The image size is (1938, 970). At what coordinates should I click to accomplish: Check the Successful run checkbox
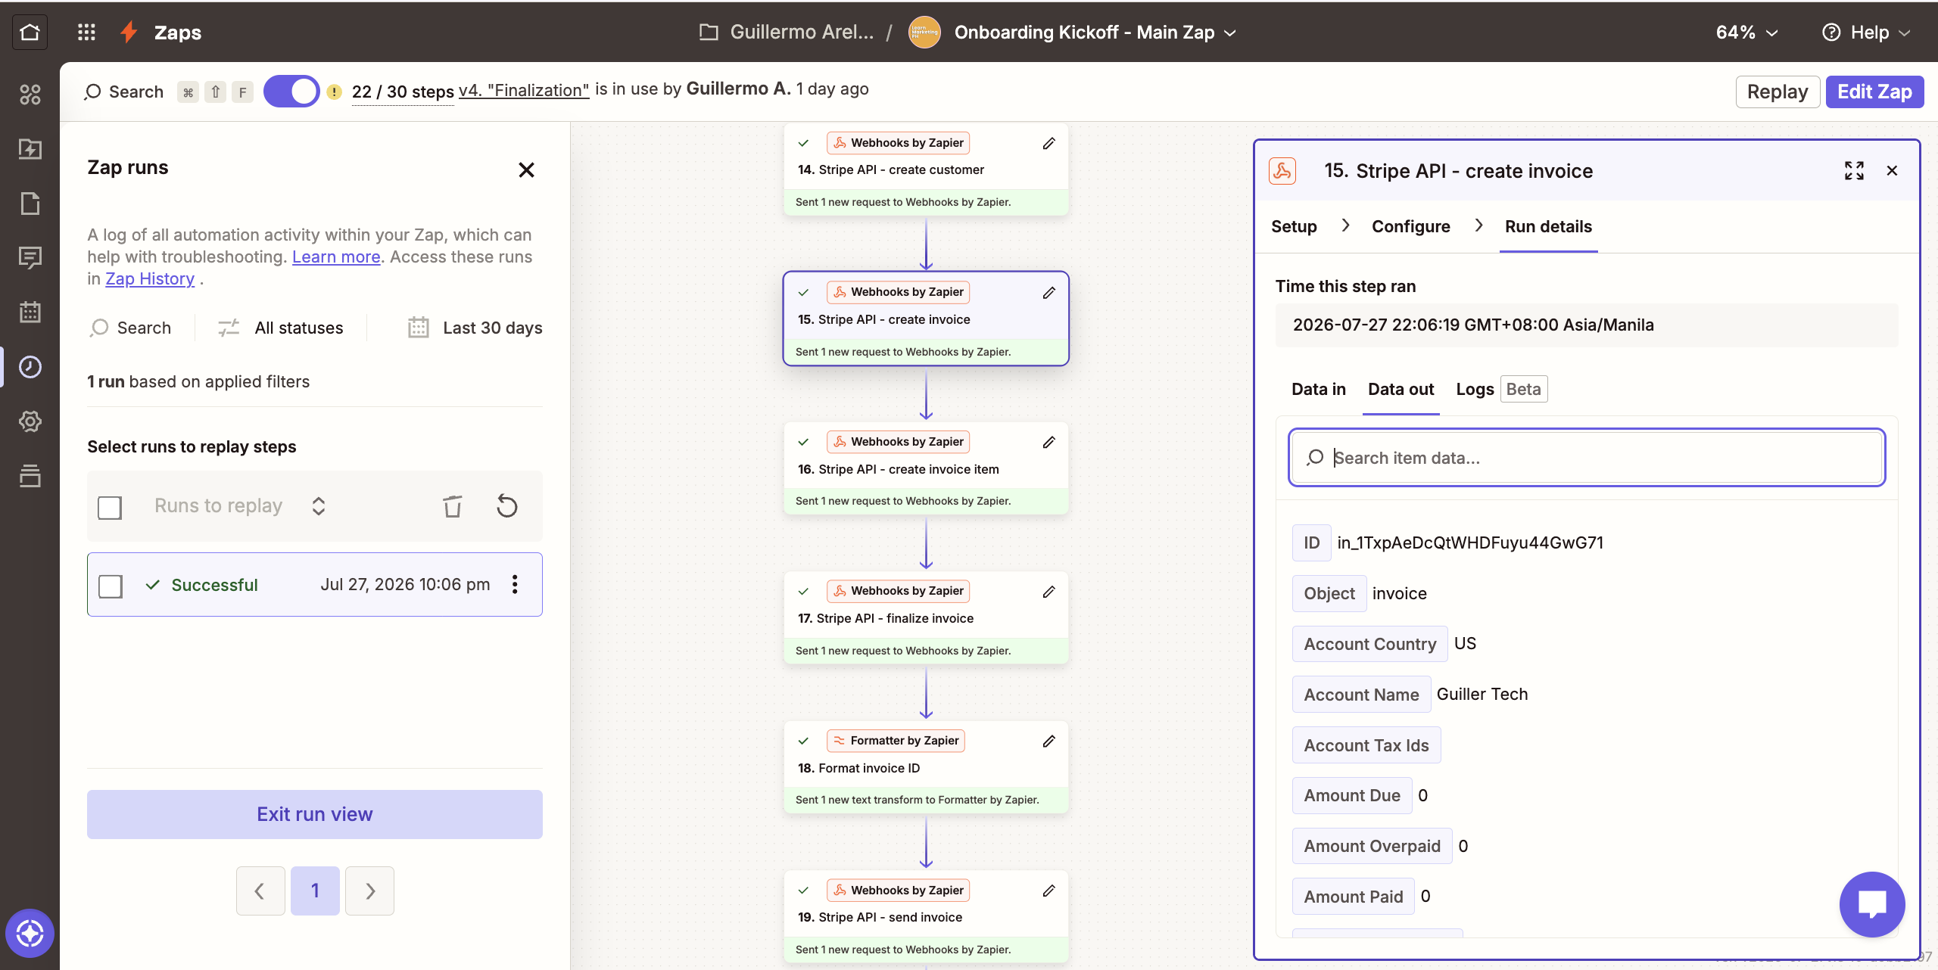click(111, 586)
